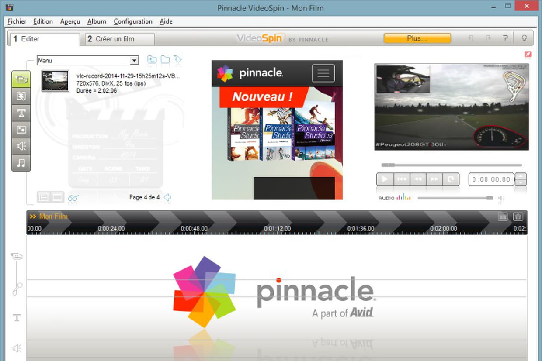
Task: Open the Edition menu
Action: click(x=43, y=21)
